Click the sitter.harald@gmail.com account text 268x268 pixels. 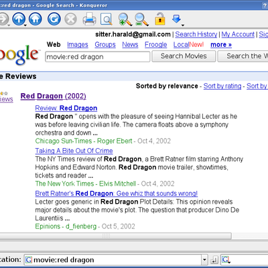[x=133, y=34]
